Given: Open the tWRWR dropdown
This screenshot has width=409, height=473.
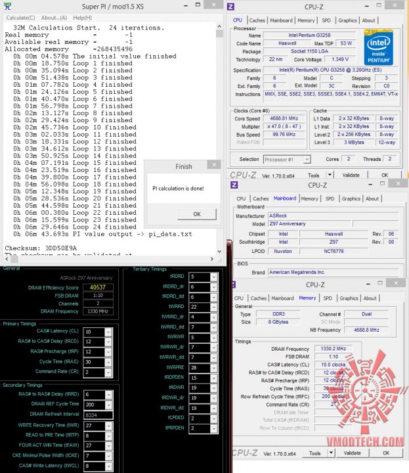Looking at the screenshot, I should click(214, 338).
